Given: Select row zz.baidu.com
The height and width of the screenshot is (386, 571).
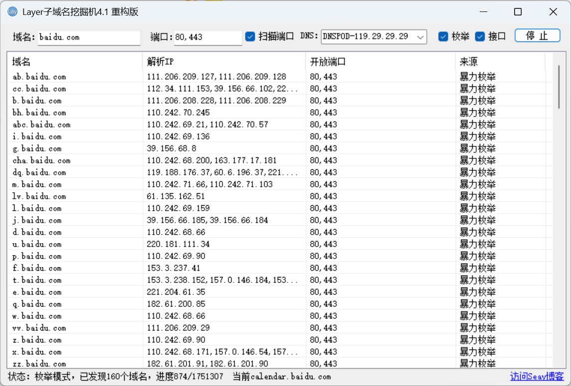Looking at the screenshot, I should point(280,364).
